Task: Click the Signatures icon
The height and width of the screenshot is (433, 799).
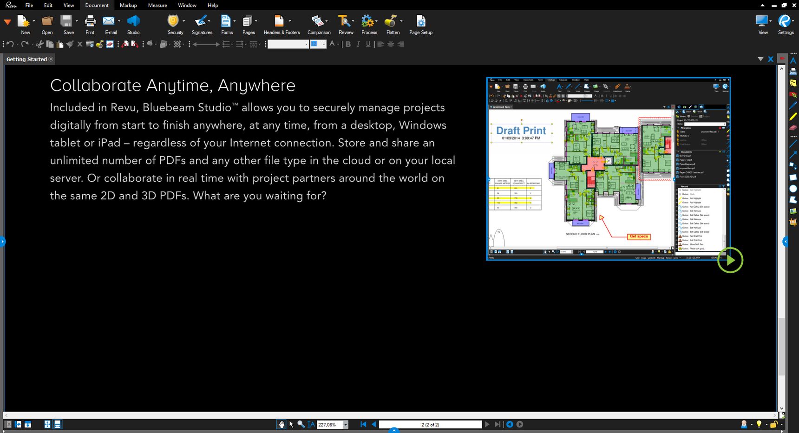Action: [x=201, y=21]
